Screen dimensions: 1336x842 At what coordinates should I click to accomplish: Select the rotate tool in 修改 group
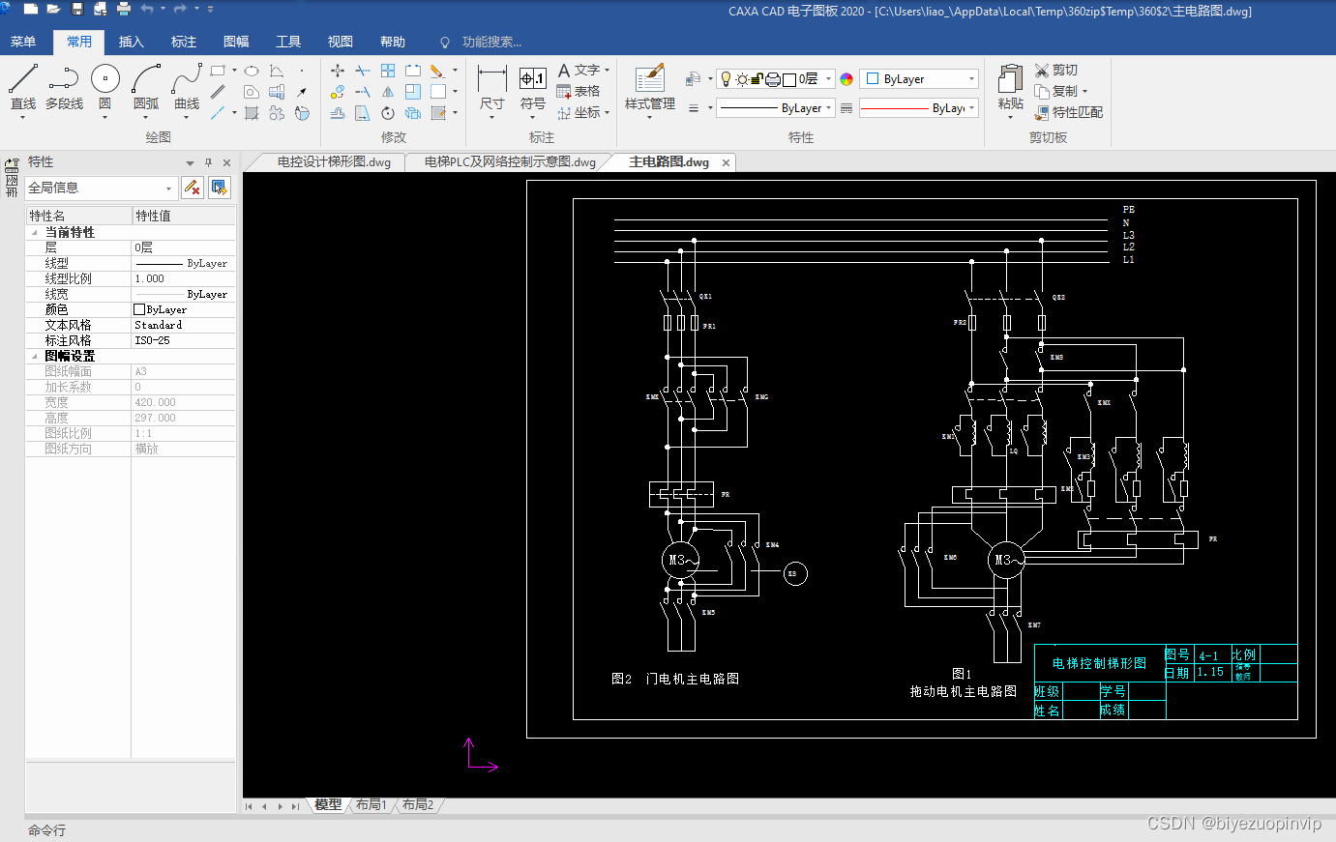coord(388,113)
